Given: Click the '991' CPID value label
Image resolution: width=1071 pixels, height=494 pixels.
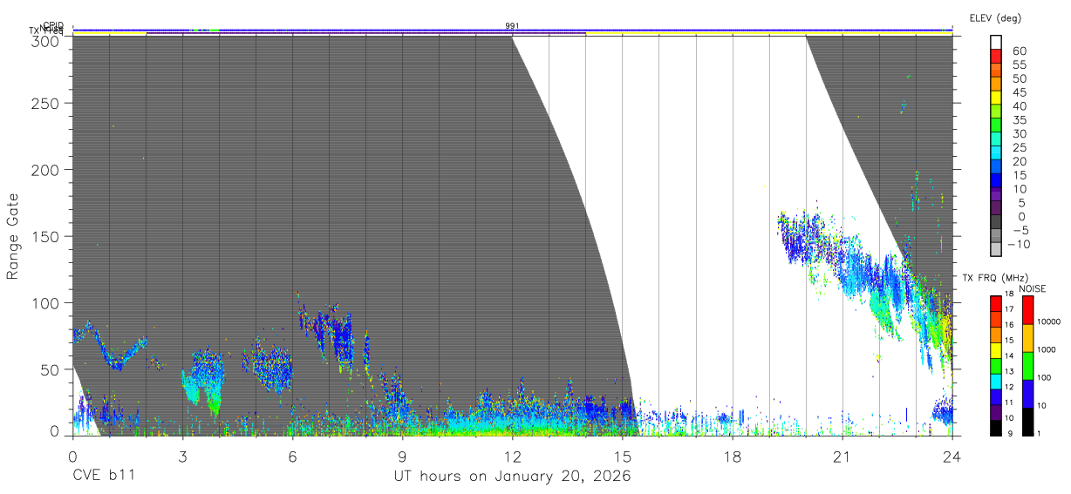Looking at the screenshot, I should click(512, 26).
